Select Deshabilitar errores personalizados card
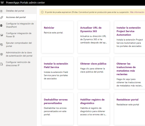Screen dimensions: 145x126 tap(57, 109)
